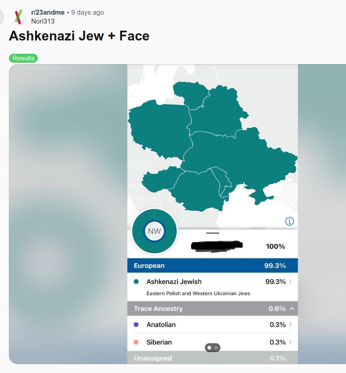Image resolution: width=346 pixels, height=373 pixels.
Task: Open Ashkenazi Jewish details chevron
Action: tap(291, 281)
